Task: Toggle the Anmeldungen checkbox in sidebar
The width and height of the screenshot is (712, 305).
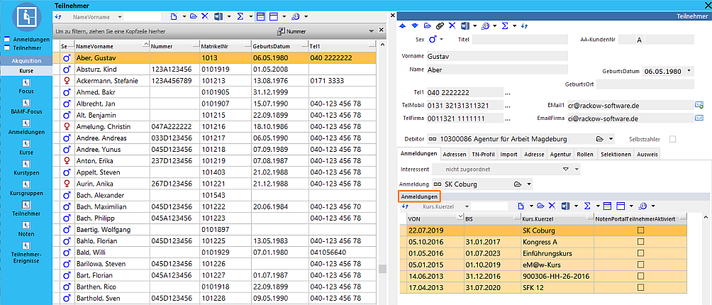Action: coord(7,40)
